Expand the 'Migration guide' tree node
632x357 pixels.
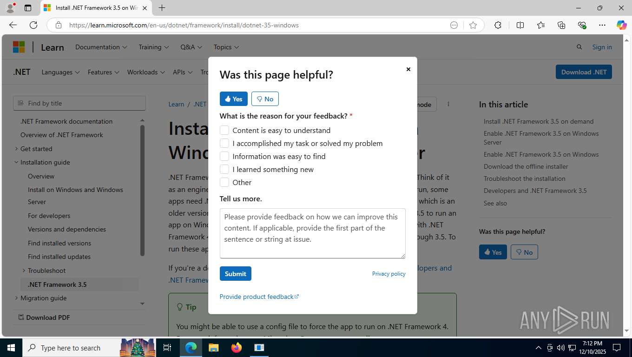[16, 298]
